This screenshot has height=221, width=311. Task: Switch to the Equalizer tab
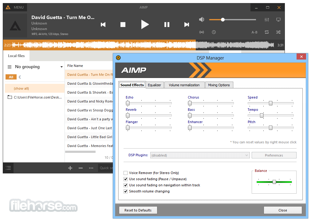(155, 85)
